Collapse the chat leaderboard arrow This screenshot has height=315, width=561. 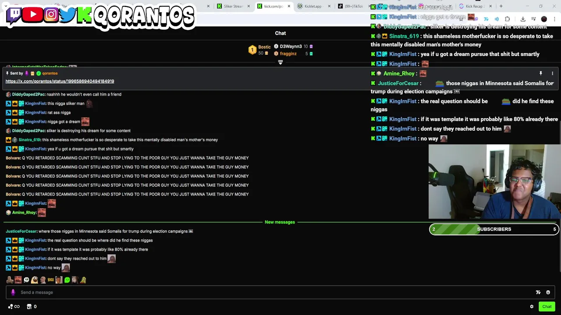pos(280,63)
